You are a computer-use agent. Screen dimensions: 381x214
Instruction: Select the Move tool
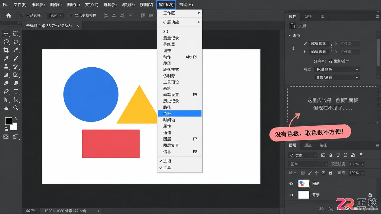(6, 34)
